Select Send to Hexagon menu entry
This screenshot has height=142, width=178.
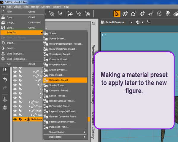pyautogui.click(x=22, y=59)
